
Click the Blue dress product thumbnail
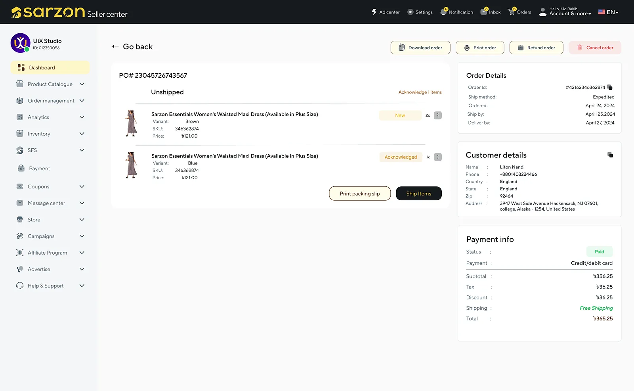[131, 165]
